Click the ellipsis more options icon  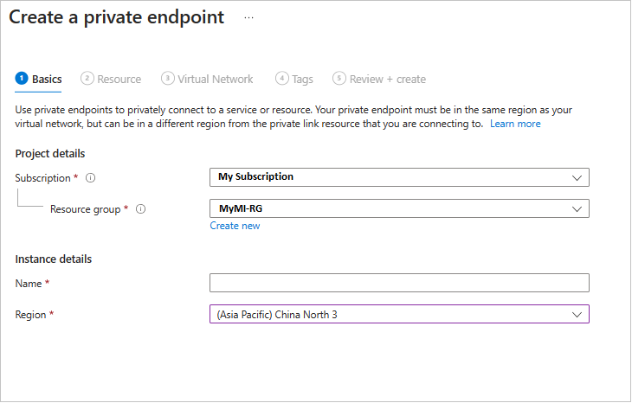pos(249,17)
